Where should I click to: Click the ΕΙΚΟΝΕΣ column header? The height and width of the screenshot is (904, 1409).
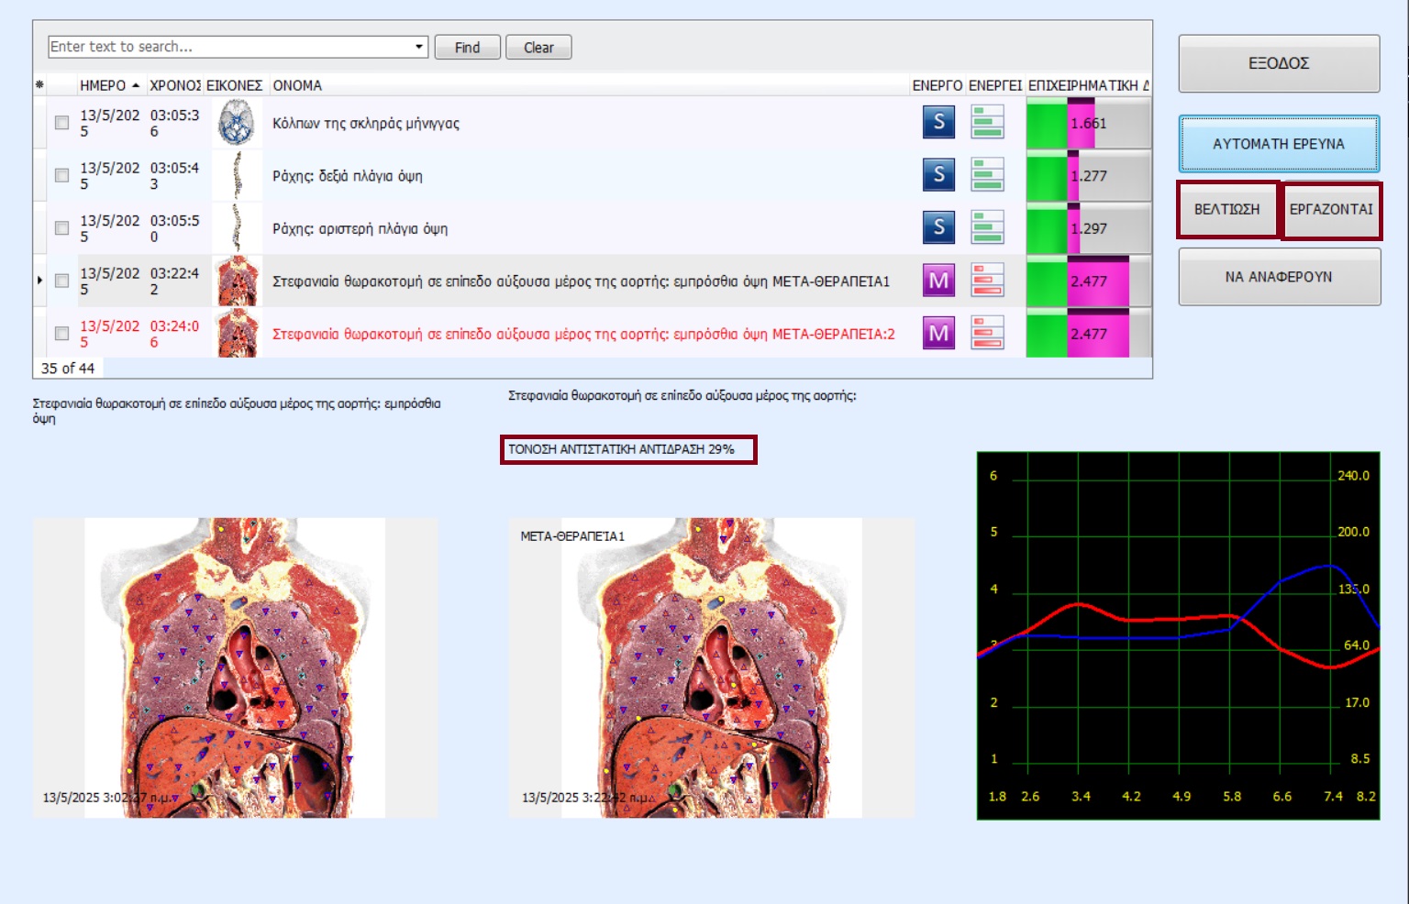point(234,85)
